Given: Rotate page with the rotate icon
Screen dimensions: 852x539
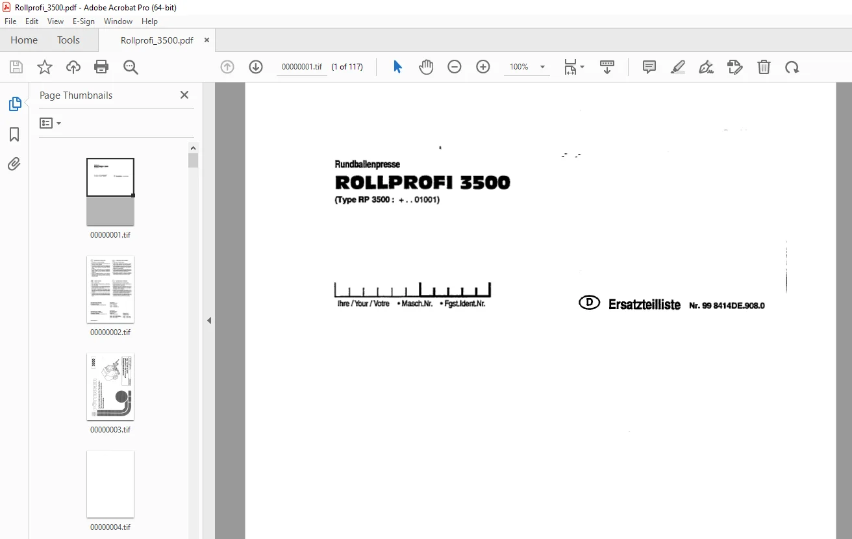Looking at the screenshot, I should click(x=792, y=67).
